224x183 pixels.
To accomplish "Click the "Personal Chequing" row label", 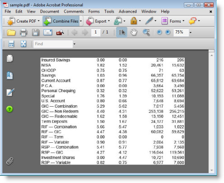I will point(58,91).
